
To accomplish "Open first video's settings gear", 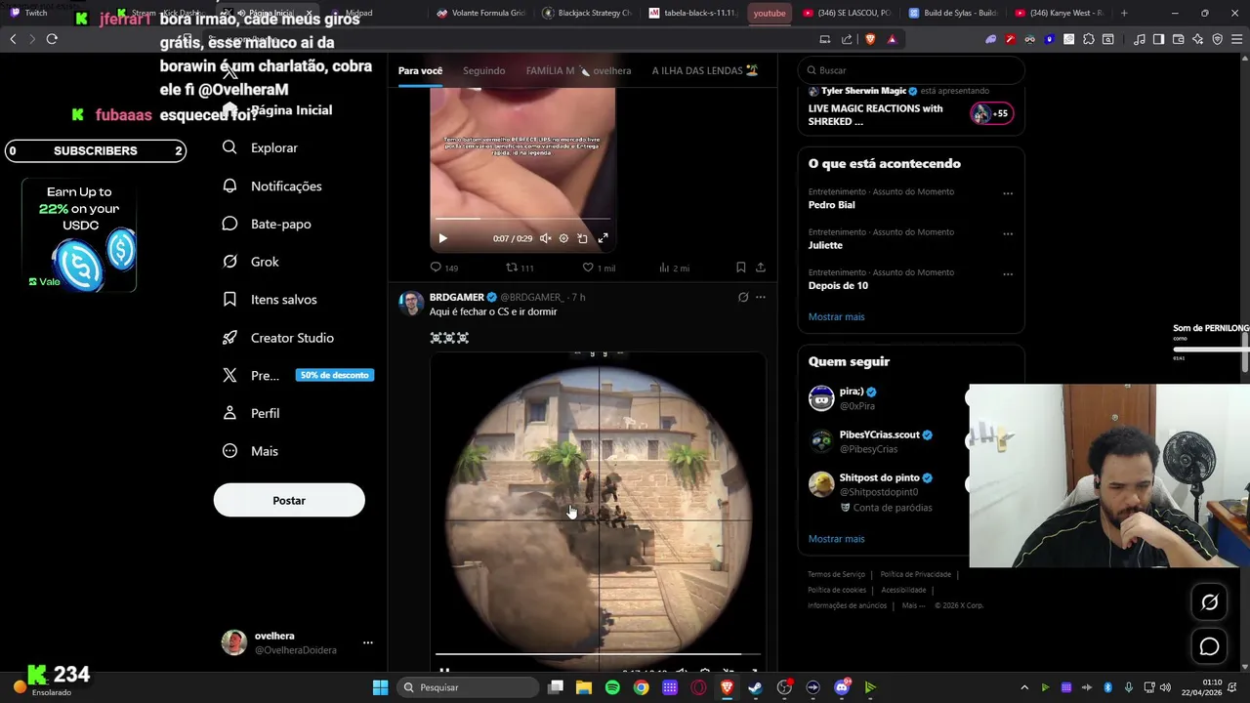I will tap(563, 238).
